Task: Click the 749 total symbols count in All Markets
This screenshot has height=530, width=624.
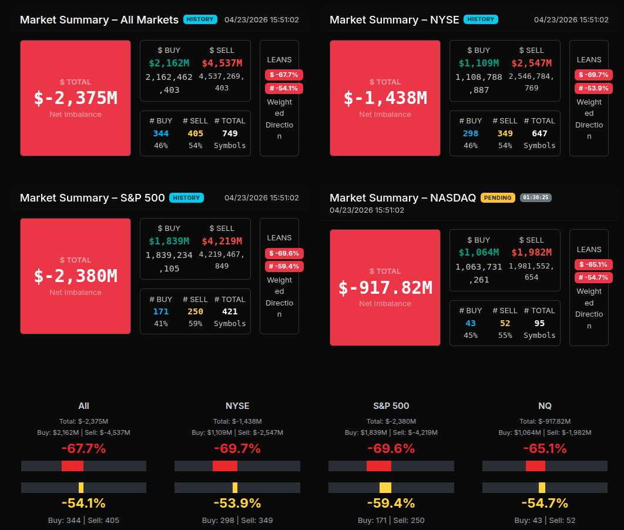Action: click(x=230, y=133)
